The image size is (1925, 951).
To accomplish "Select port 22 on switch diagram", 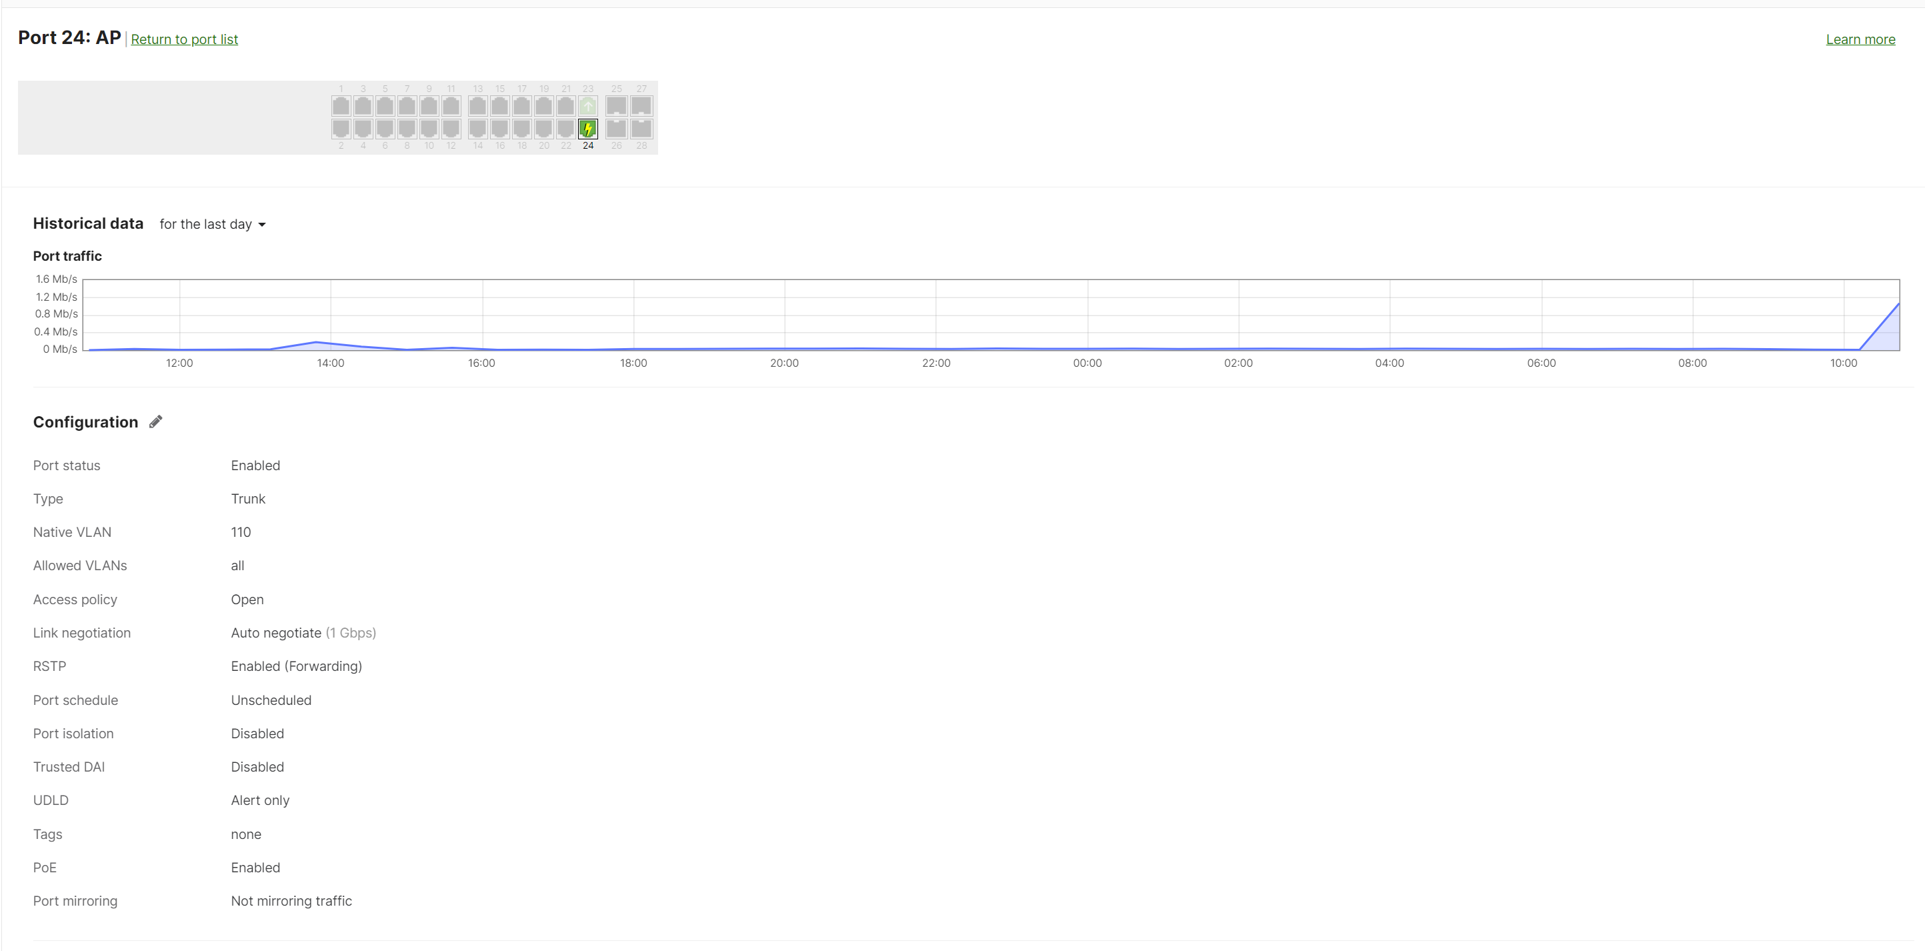I will (x=565, y=129).
